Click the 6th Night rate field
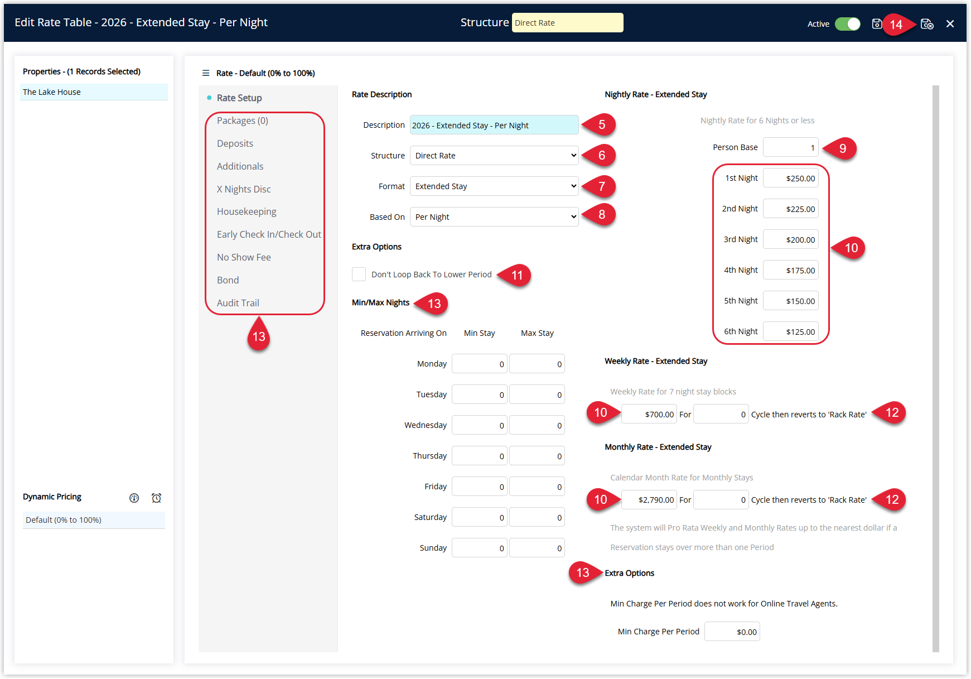 (x=791, y=331)
